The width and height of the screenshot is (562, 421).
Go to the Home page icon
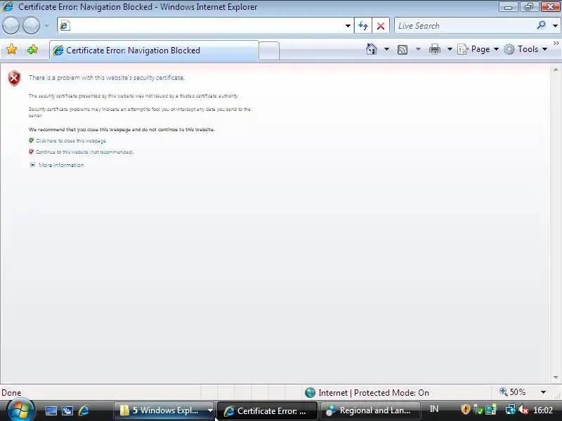point(372,49)
